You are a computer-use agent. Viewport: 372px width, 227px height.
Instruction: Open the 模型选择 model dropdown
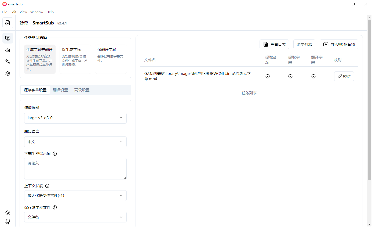(x=75, y=118)
